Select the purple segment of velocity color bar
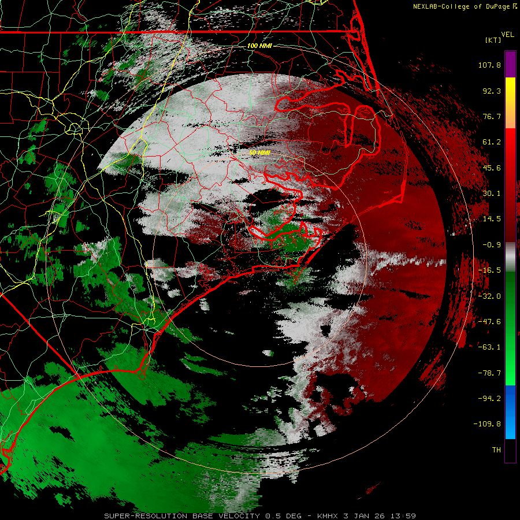Screen dimensions: 520x520 tap(510, 64)
